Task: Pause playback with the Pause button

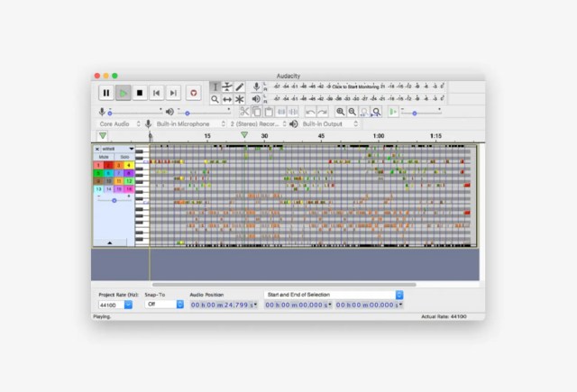Action: coord(106,93)
